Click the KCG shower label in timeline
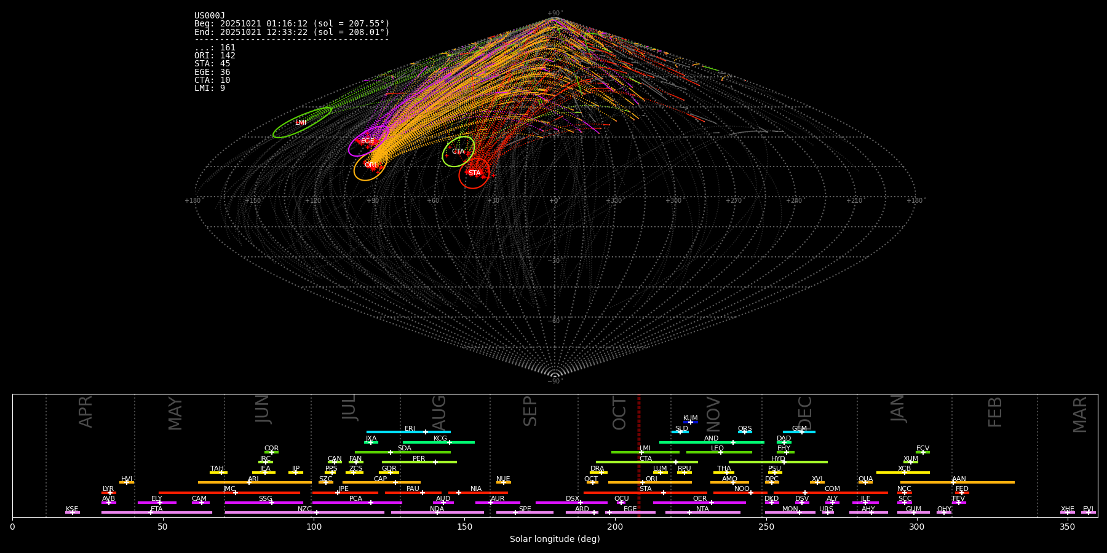 coord(440,439)
